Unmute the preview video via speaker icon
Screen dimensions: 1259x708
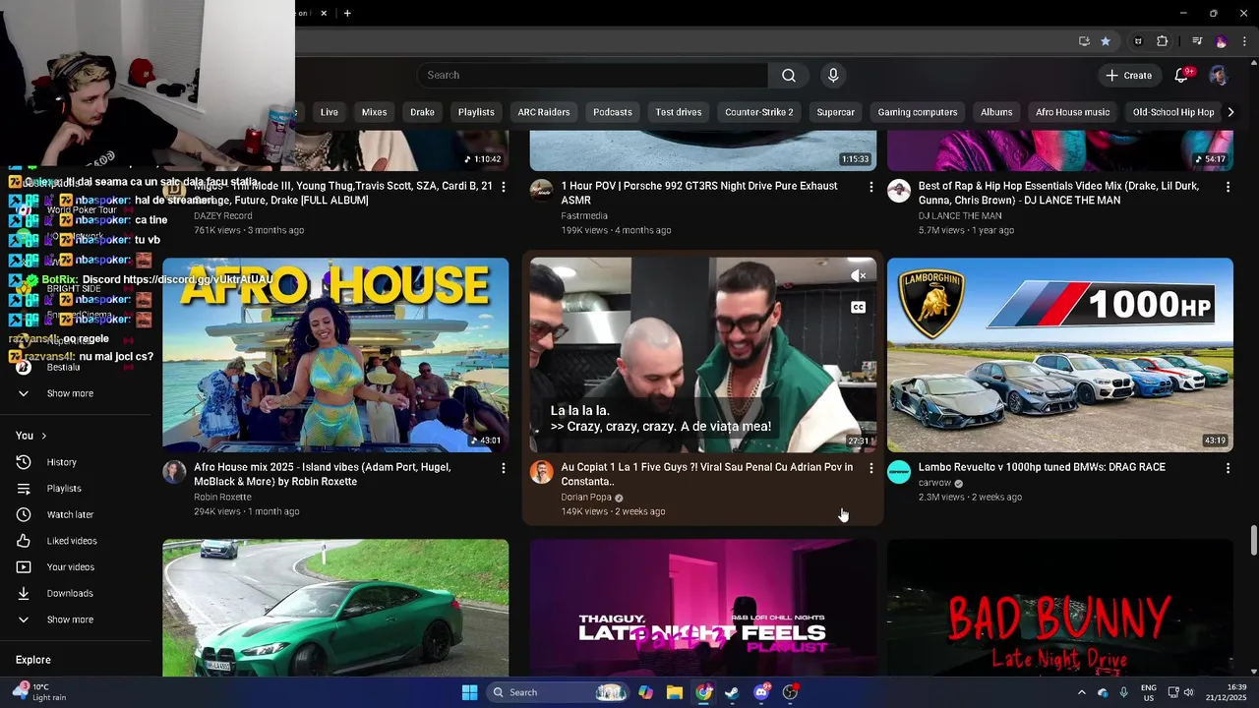858,276
